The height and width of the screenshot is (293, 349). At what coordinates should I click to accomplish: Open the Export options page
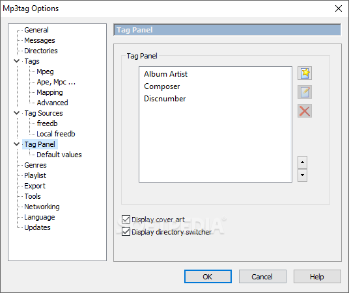(35, 186)
